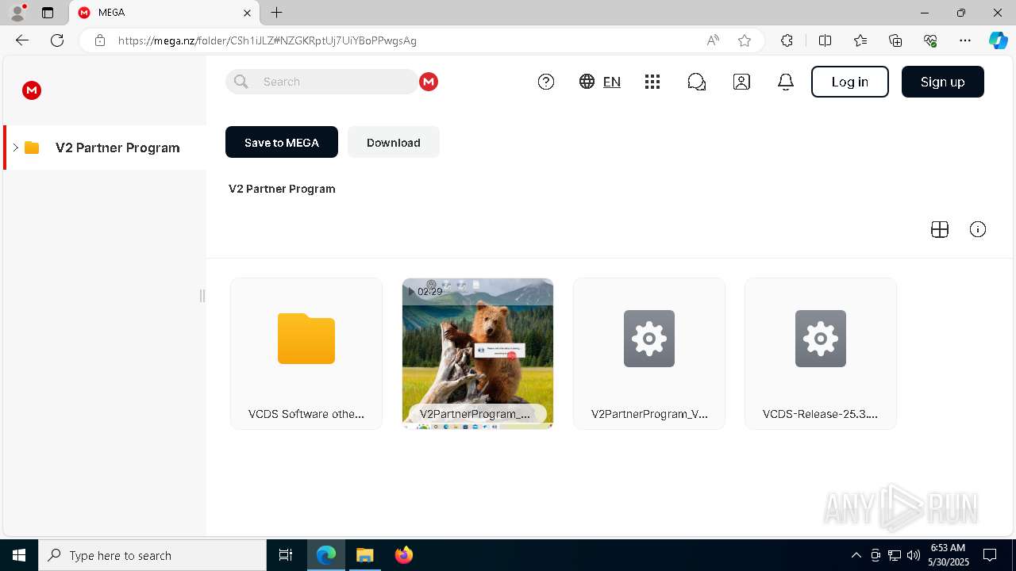Screen dimensions: 1016x571
Task: Open Task View on taskbar
Action: [286, 555]
